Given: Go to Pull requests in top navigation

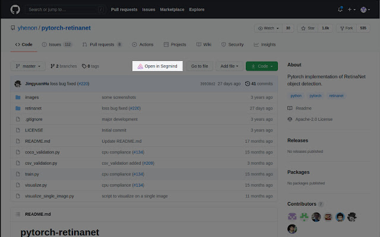Looking at the screenshot, I should click(124, 9).
